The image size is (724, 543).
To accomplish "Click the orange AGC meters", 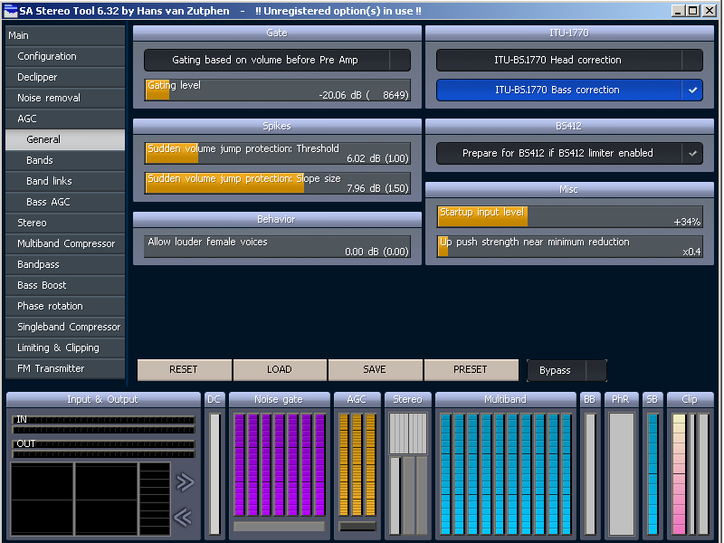I will 357,464.
